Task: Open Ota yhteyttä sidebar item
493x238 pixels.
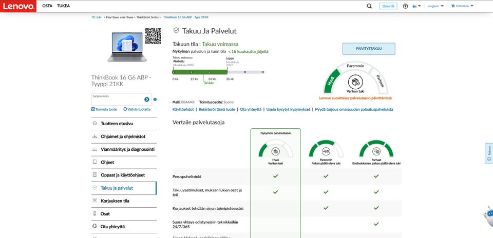Action: pos(124,227)
